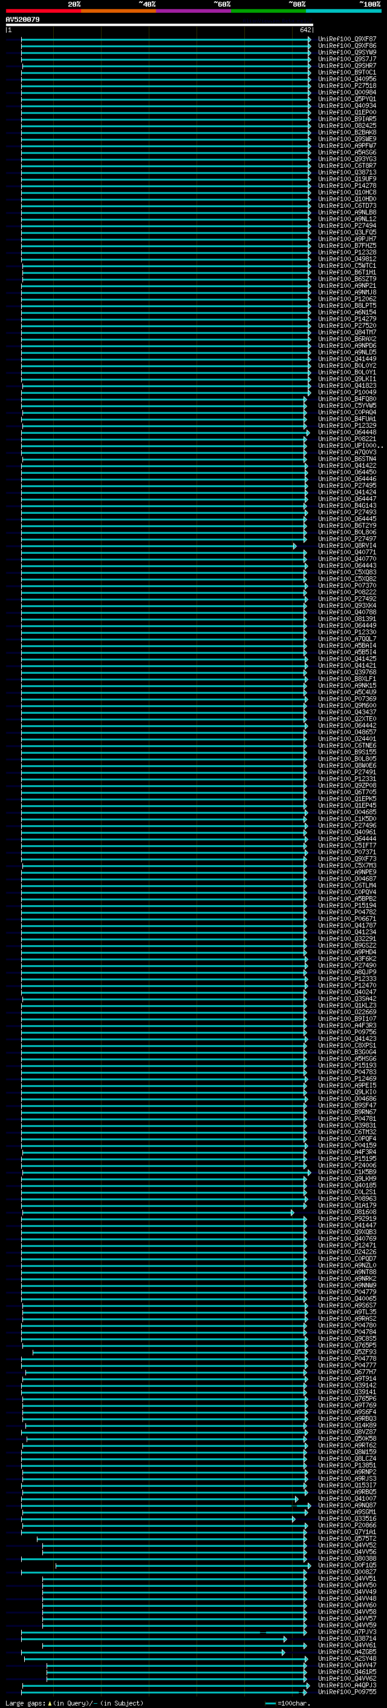Select label UniRef100_A5ASG6
Viewport: 387px width, 1708px height.
[x=347, y=153]
